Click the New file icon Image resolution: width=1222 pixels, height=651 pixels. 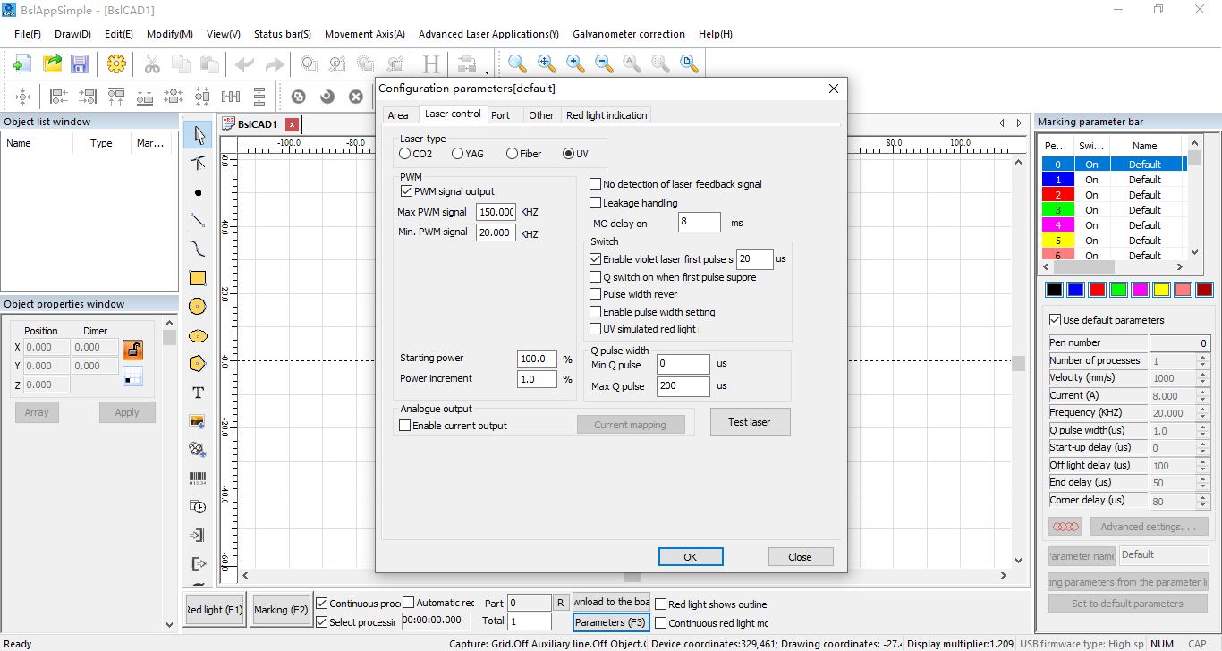[x=22, y=63]
